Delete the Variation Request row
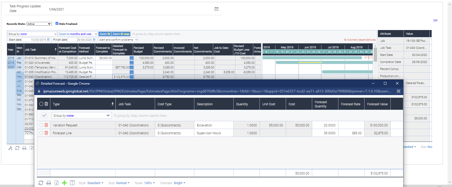 tap(46, 125)
